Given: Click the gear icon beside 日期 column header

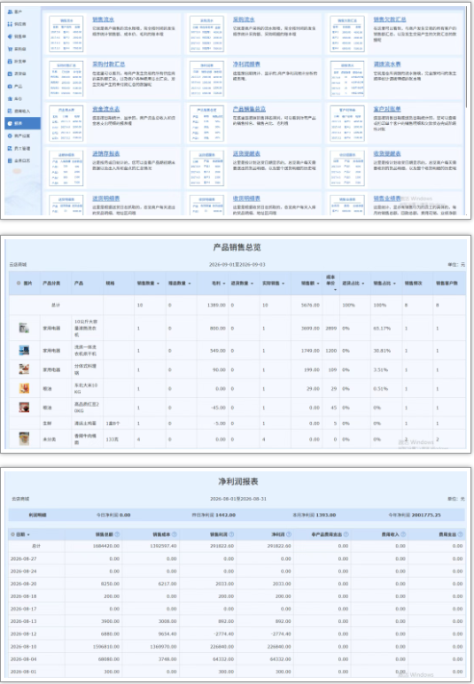Looking at the screenshot, I should coord(12,534).
